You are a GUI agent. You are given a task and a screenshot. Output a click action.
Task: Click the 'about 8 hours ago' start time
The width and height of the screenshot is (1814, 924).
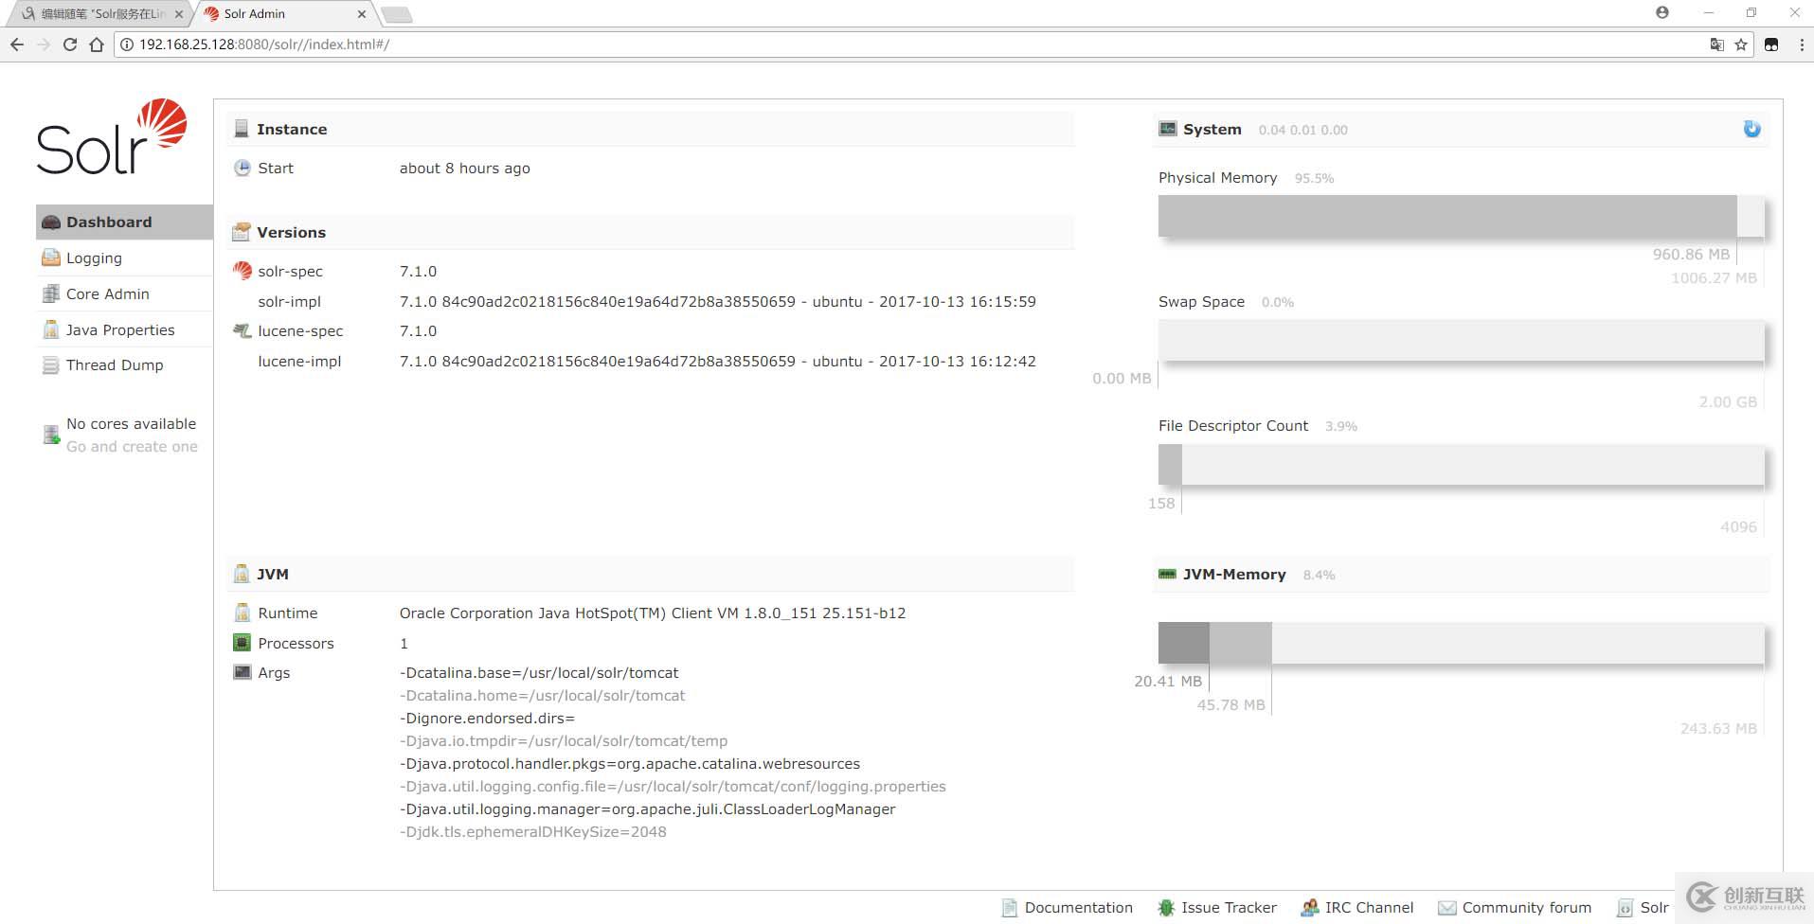pyautogui.click(x=465, y=169)
